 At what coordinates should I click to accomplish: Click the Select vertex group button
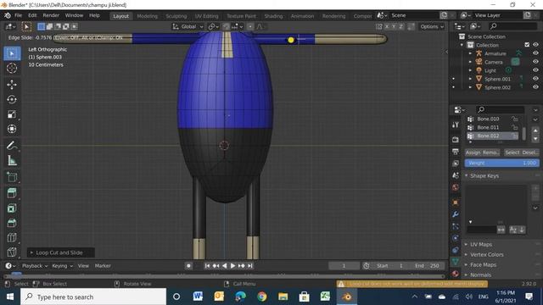pos(512,152)
